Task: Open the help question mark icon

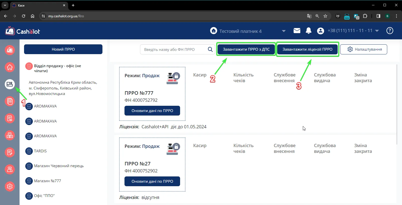Action: 390,31
